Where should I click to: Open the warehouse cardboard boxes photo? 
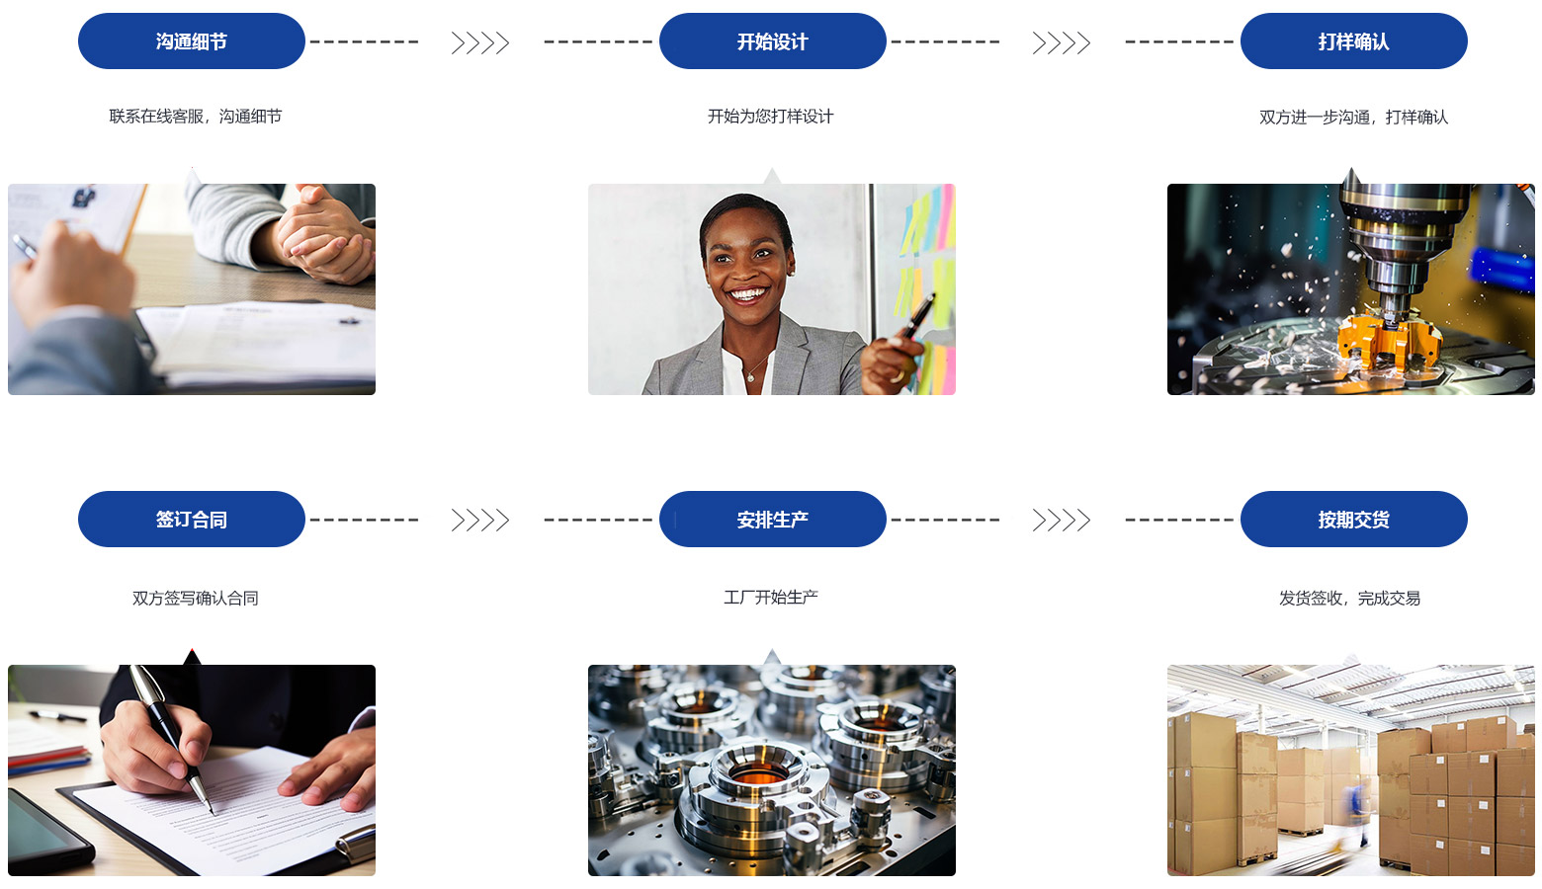(x=1351, y=770)
